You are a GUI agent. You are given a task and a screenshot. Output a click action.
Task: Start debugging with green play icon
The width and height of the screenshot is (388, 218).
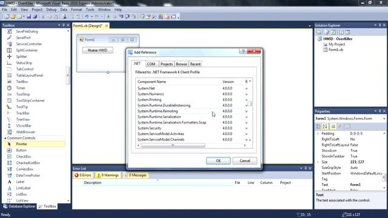(109, 17)
